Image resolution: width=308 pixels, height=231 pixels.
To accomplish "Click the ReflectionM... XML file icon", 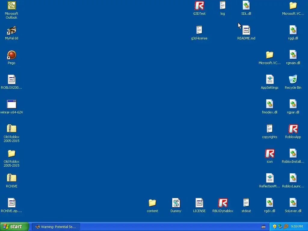I will 270,178.
